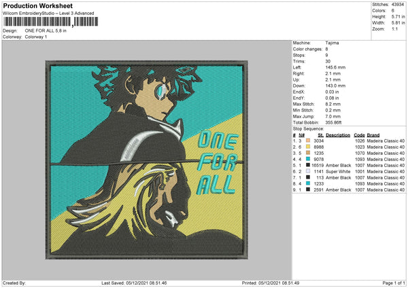Click the "Last Saved: 05/12/2021" timestamp
Viewport: 408px width, 288px height.
(134, 283)
